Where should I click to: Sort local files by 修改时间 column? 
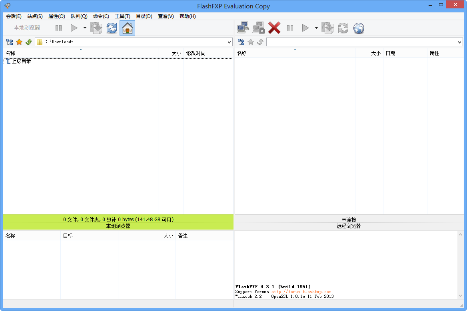pos(196,53)
